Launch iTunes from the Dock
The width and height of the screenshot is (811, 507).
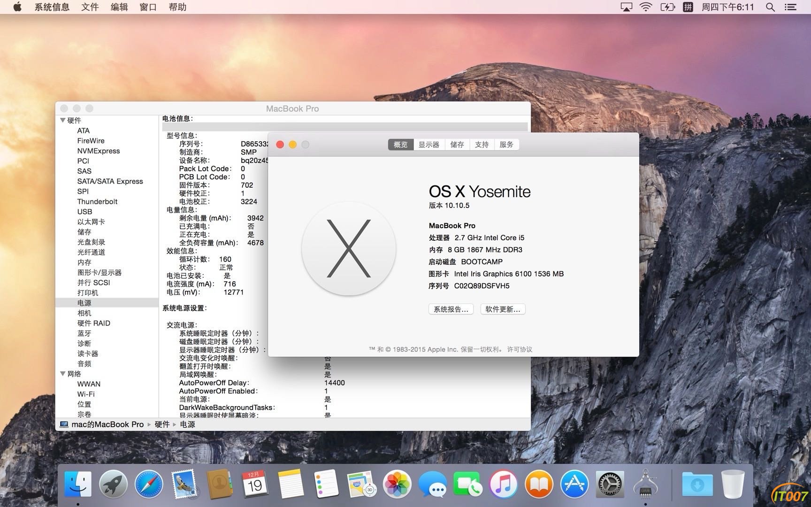click(503, 484)
